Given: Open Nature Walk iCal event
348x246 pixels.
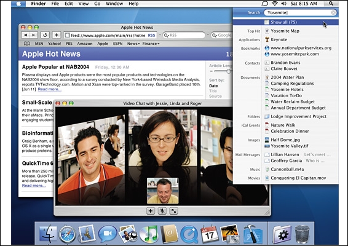Looking at the screenshot, I should [283, 125].
